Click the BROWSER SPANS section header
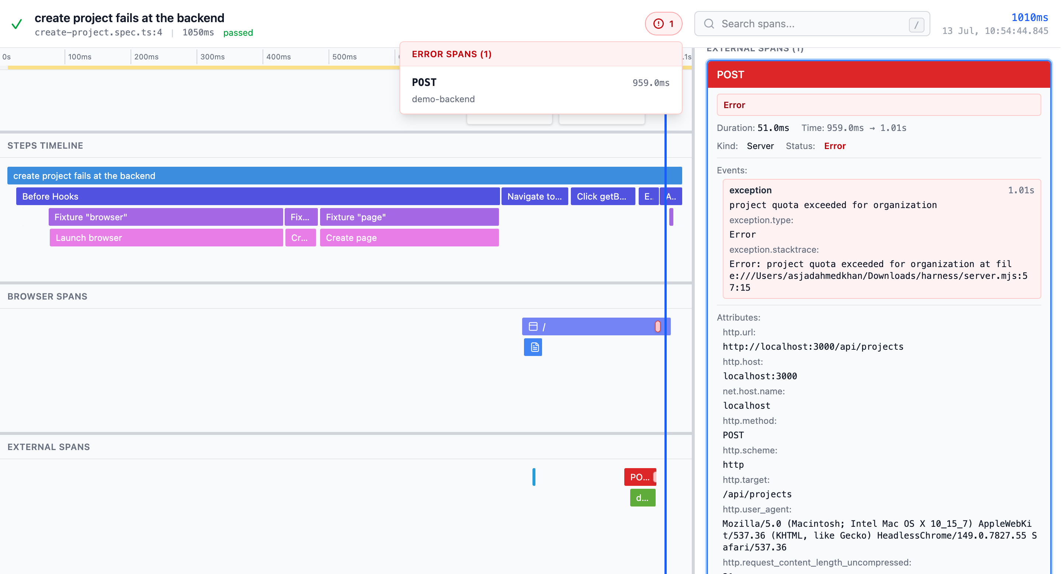This screenshot has height=574, width=1062. coord(48,297)
